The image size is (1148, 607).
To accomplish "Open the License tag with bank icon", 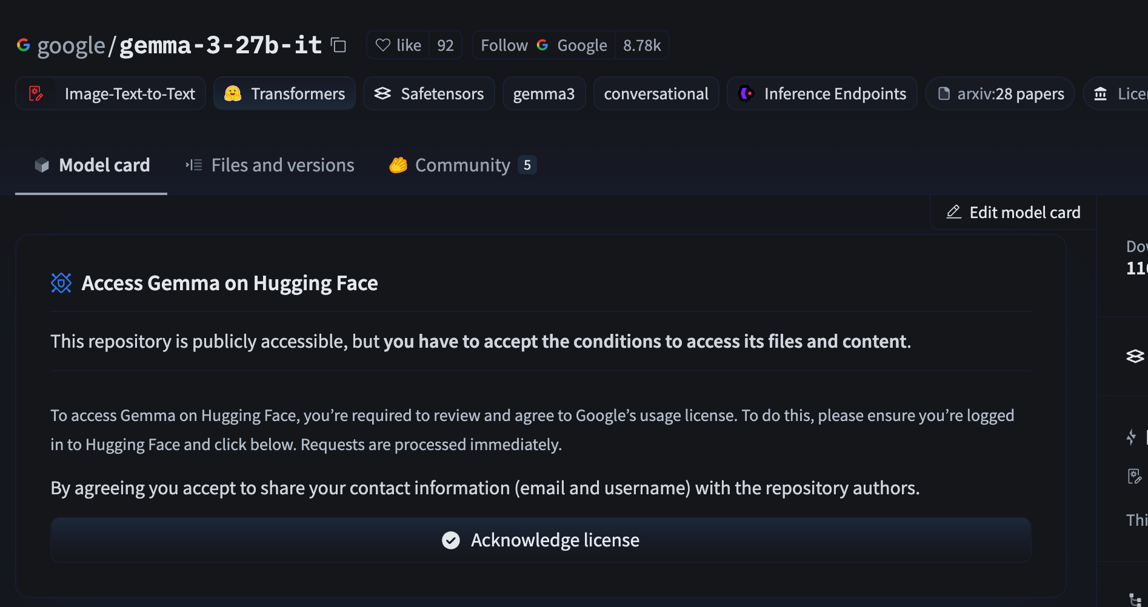I will pos(1116,93).
